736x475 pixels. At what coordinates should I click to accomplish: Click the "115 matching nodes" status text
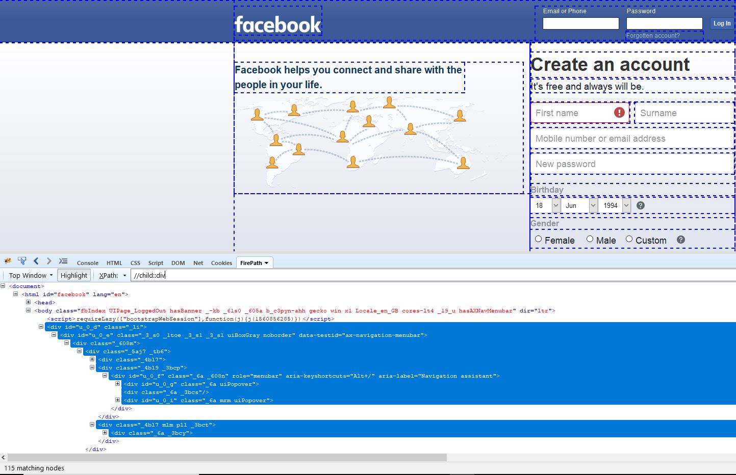tap(34, 468)
